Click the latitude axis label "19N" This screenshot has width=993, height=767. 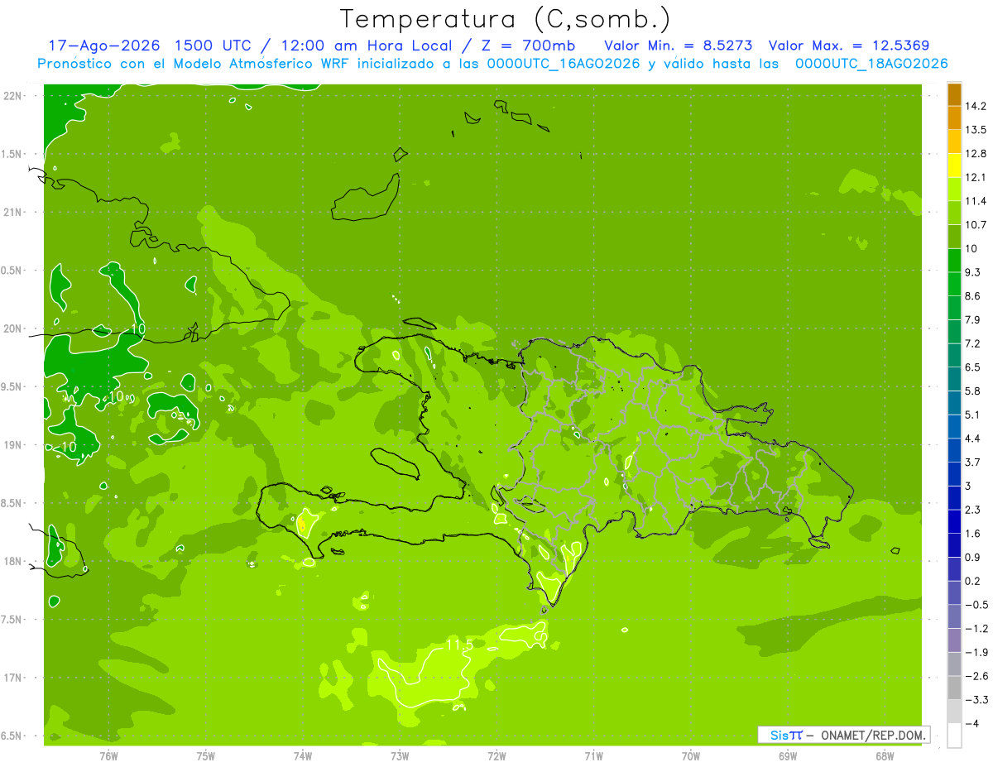click(x=13, y=445)
